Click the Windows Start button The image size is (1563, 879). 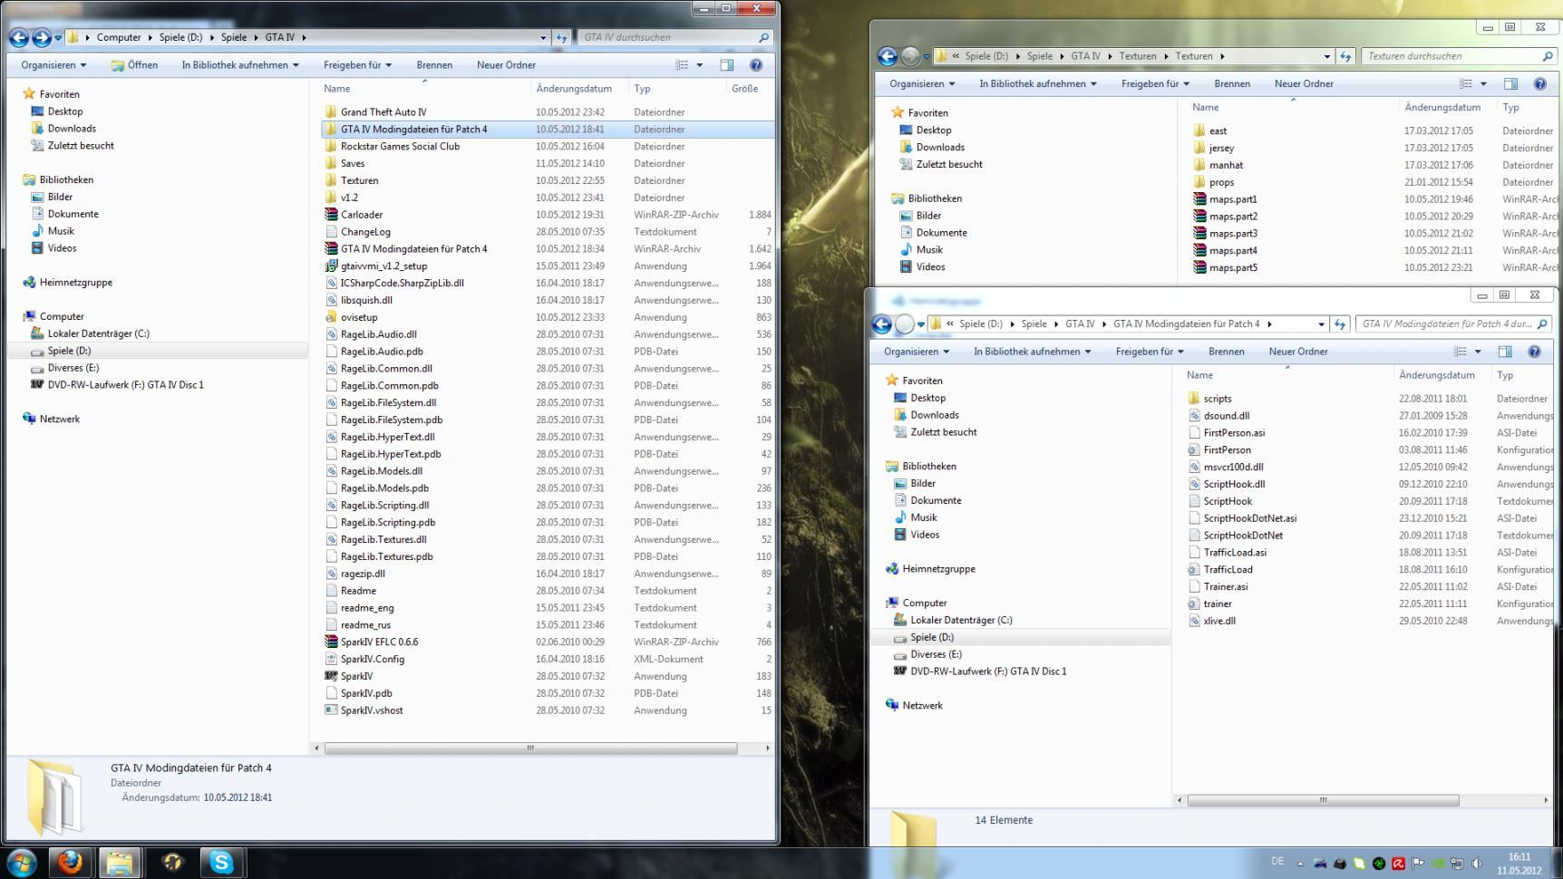22,862
